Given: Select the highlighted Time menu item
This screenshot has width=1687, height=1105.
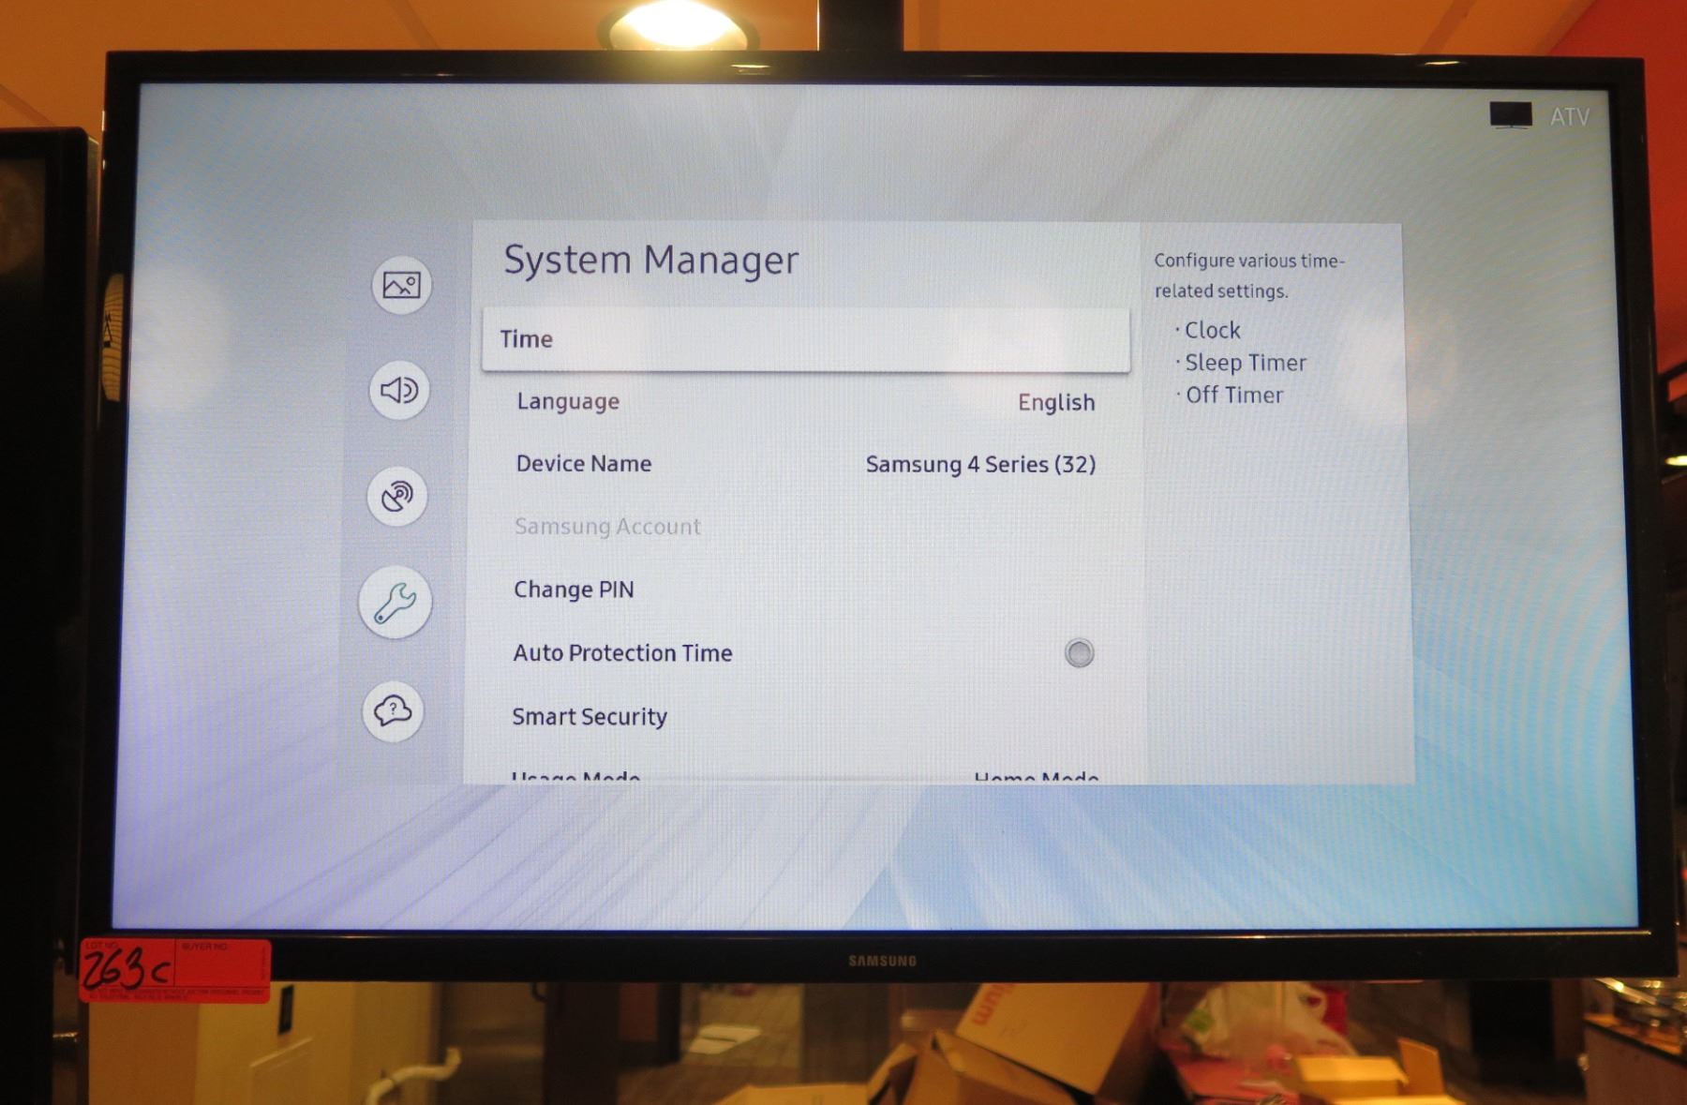Looking at the screenshot, I should coord(805,339).
